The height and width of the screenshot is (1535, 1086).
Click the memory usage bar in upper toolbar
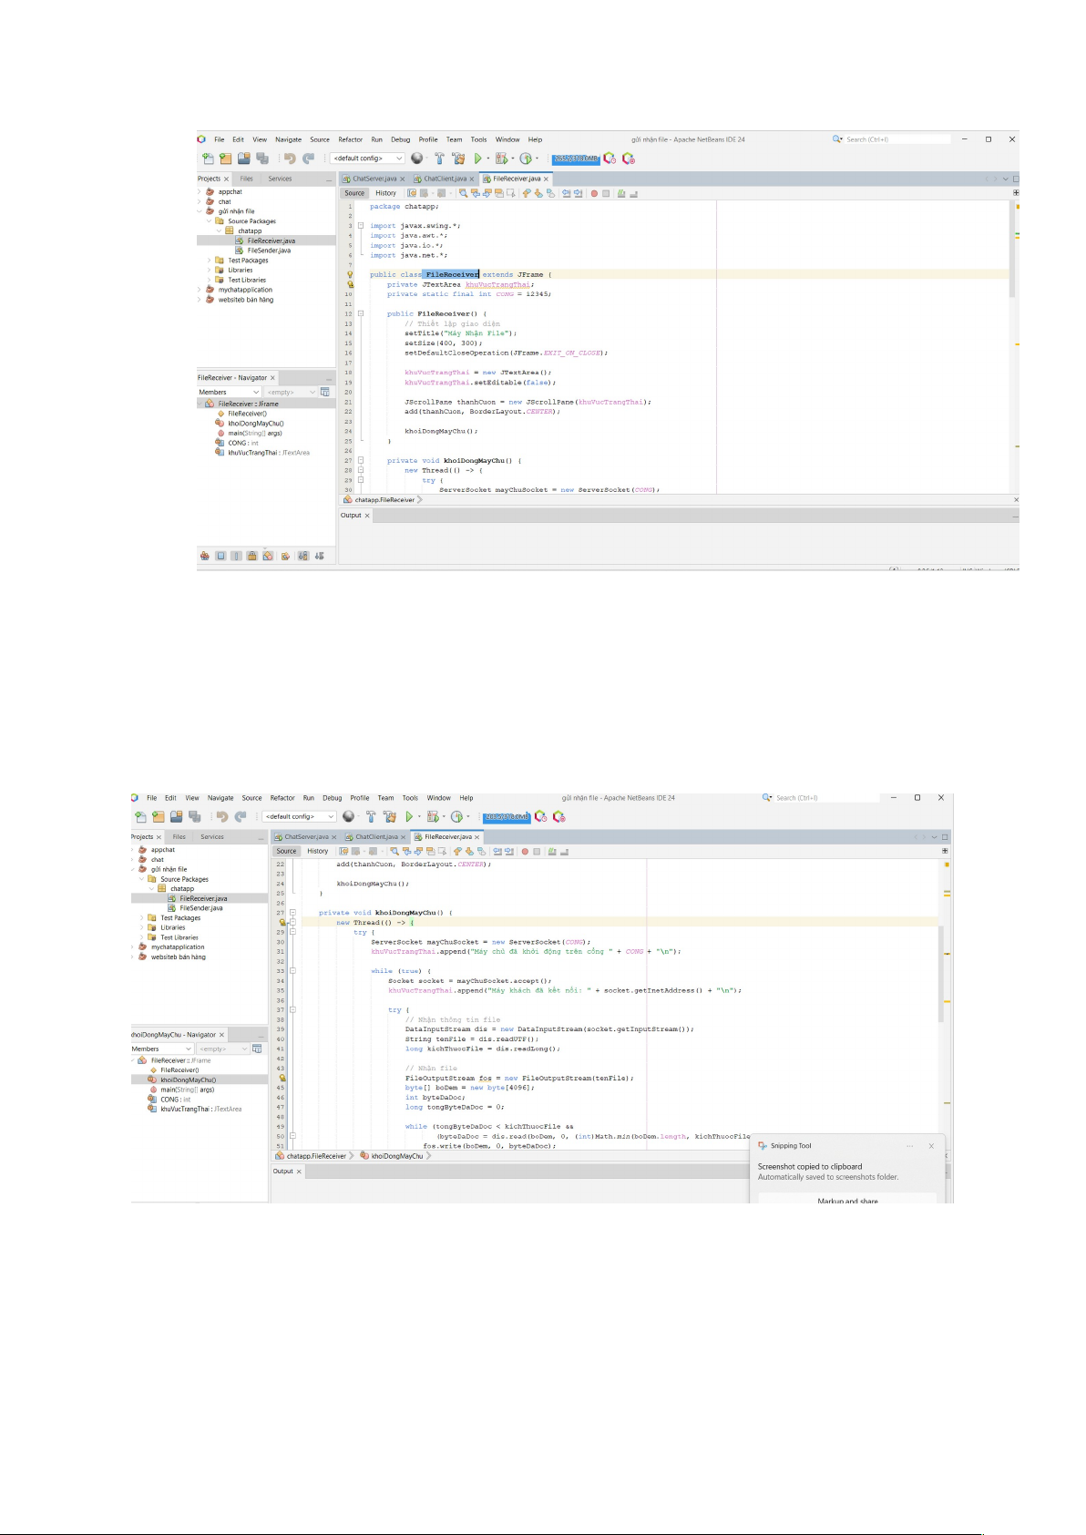(576, 159)
